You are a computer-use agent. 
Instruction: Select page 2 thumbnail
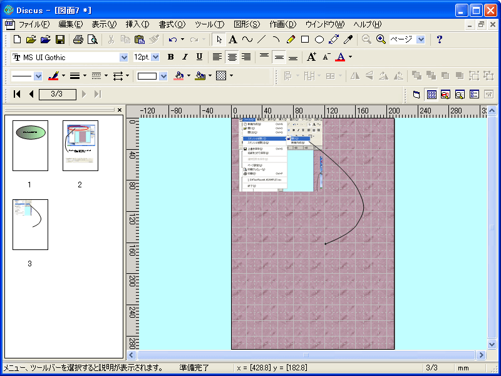(81, 145)
